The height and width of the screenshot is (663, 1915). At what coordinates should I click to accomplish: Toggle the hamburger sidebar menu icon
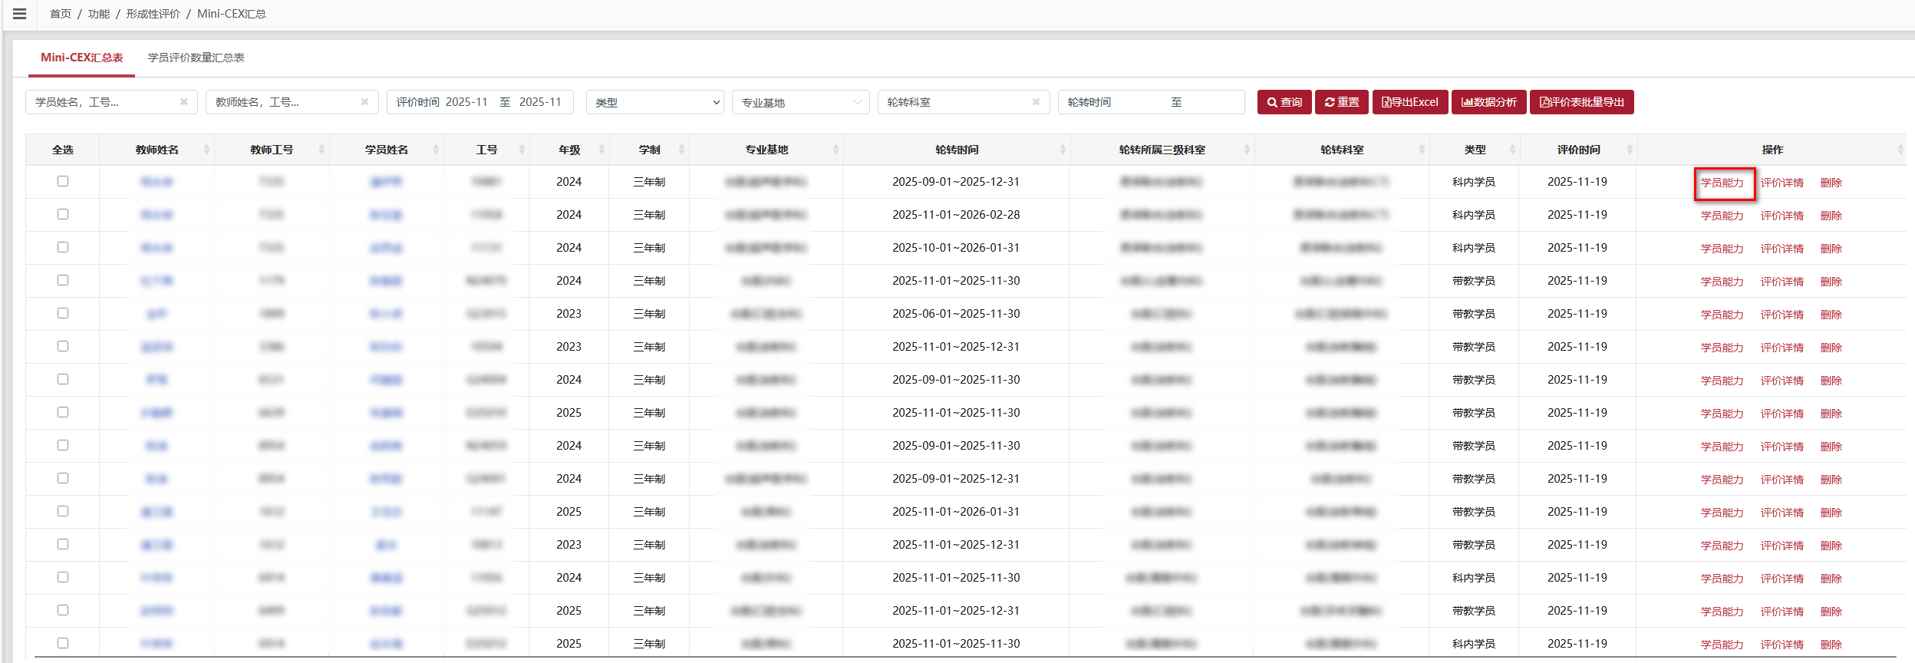pyautogui.click(x=20, y=14)
